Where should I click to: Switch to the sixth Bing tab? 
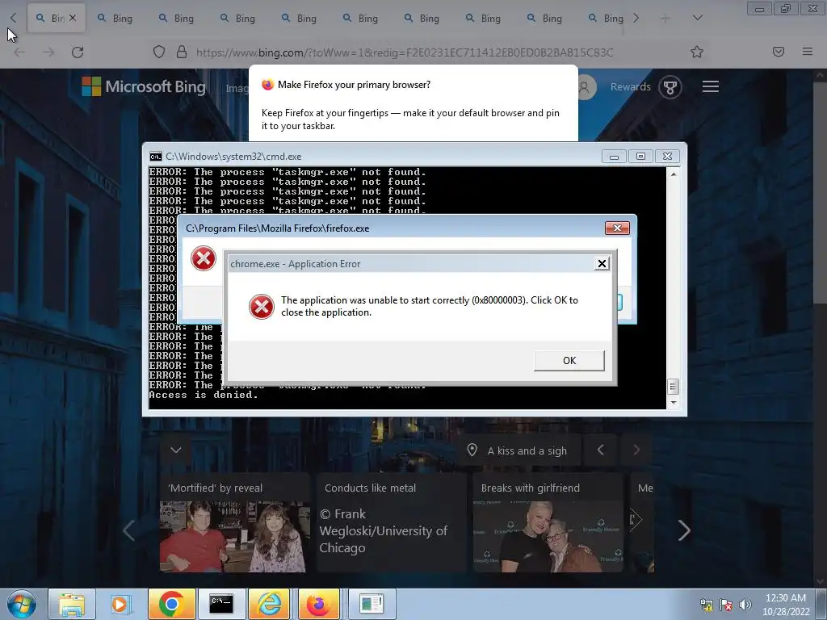(361, 19)
